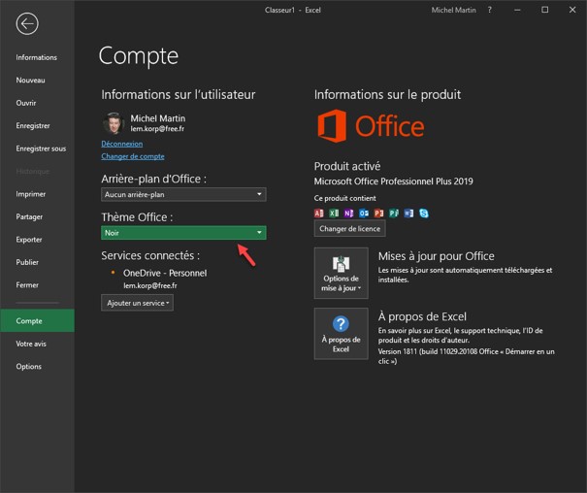Click the back arrow to leave Backstage
587x493 pixels.
27,24
